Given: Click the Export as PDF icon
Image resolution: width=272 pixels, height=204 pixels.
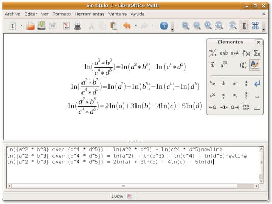Looking at the screenshot, I should 66,26.
